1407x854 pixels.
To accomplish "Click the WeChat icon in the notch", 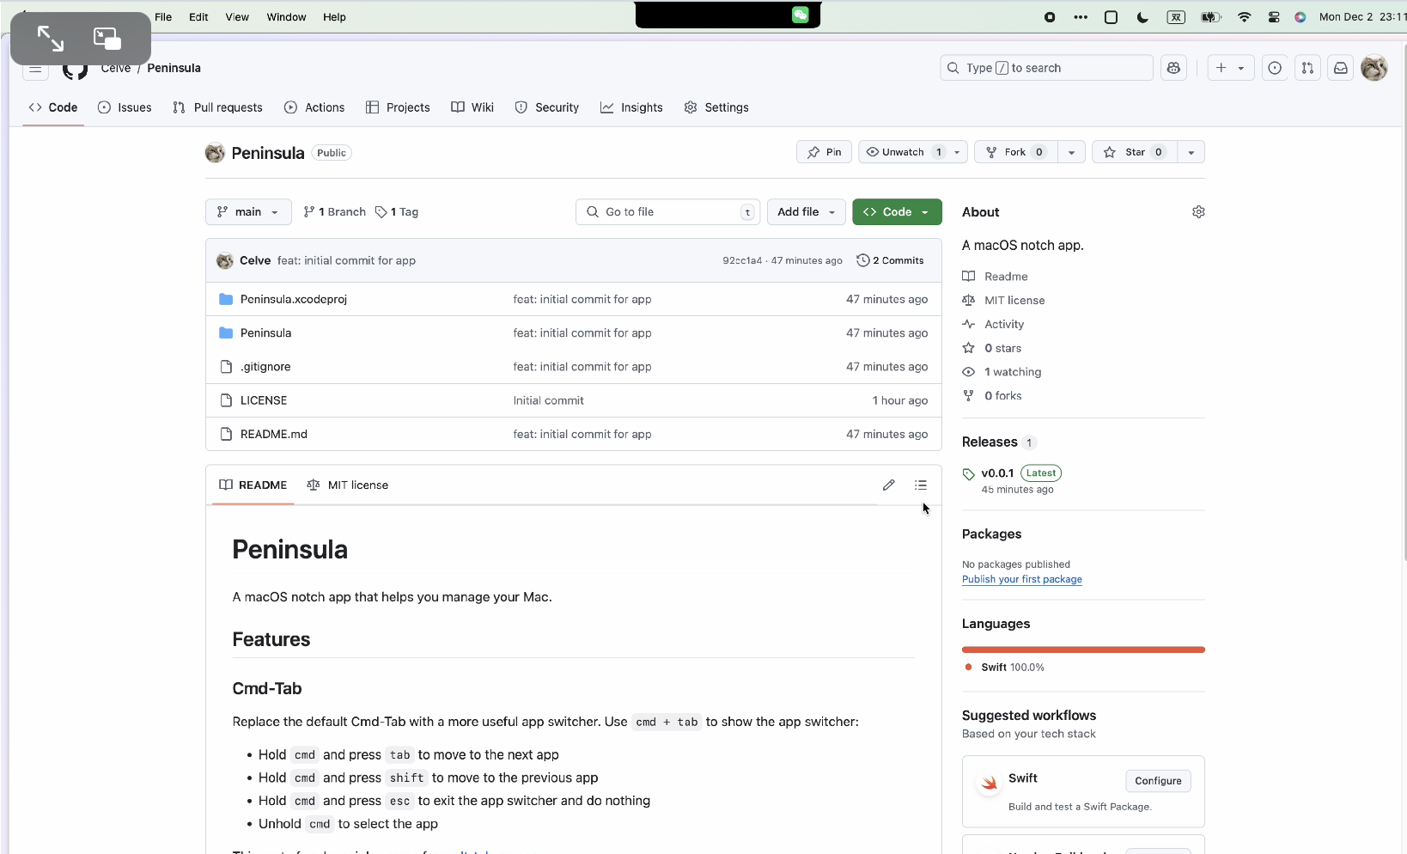I will [x=801, y=15].
